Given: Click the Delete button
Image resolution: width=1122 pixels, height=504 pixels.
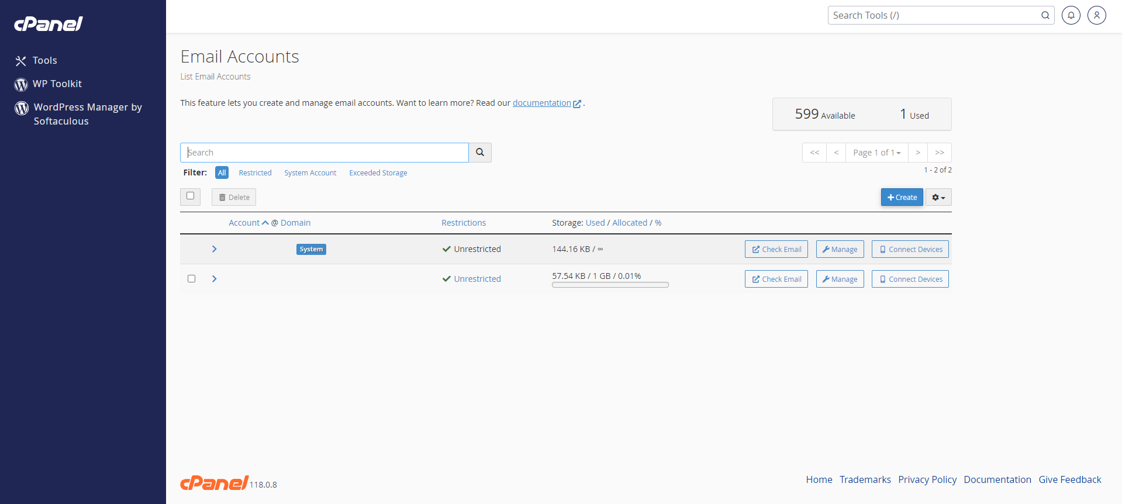Looking at the screenshot, I should (234, 197).
